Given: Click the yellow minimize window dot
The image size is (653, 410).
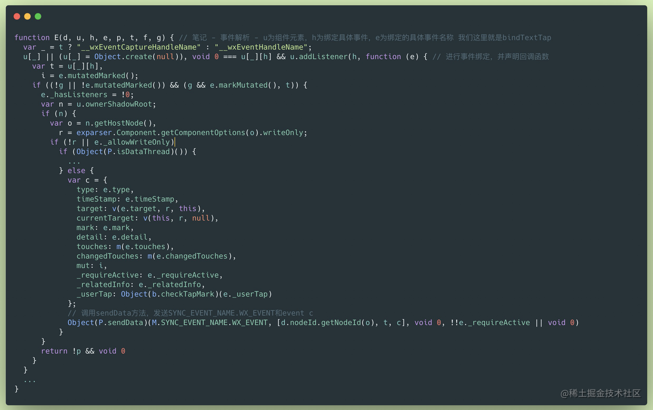Looking at the screenshot, I should point(27,17).
